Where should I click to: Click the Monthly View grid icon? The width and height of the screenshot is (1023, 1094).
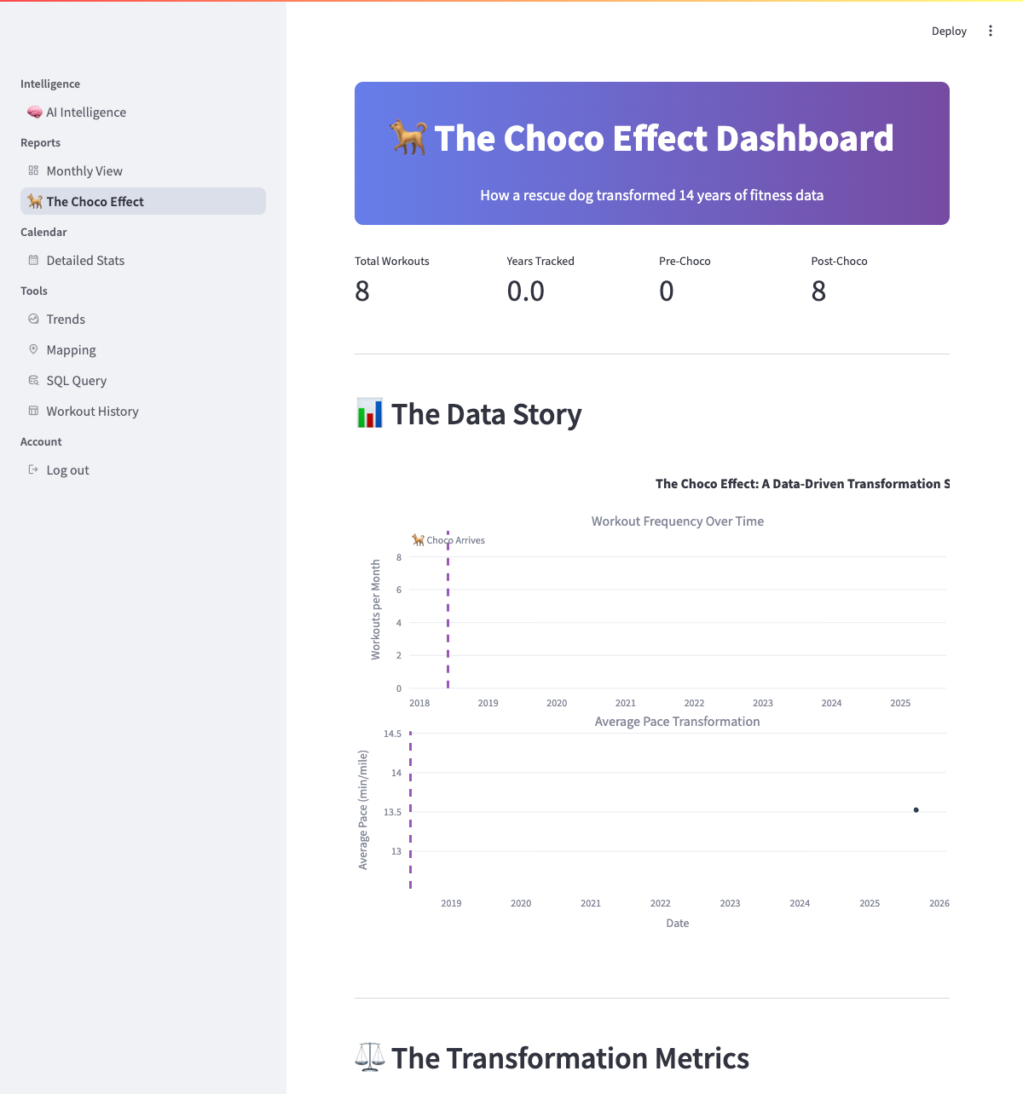coord(33,170)
